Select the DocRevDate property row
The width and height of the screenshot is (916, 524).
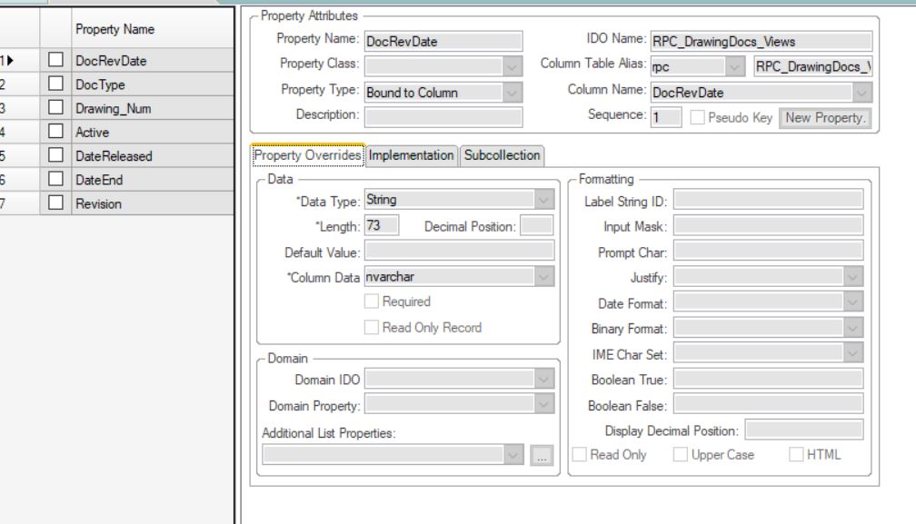coord(153,60)
